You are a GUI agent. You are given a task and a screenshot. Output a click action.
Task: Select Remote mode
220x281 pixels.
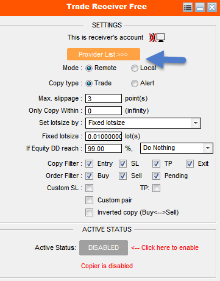(89, 68)
